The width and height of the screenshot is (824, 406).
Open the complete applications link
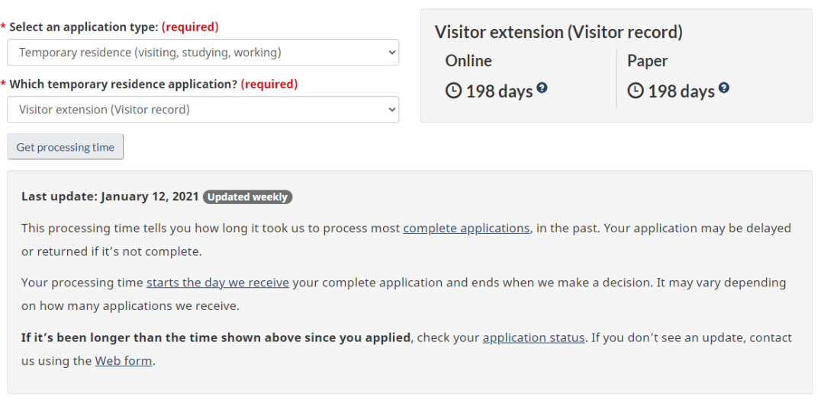point(466,228)
